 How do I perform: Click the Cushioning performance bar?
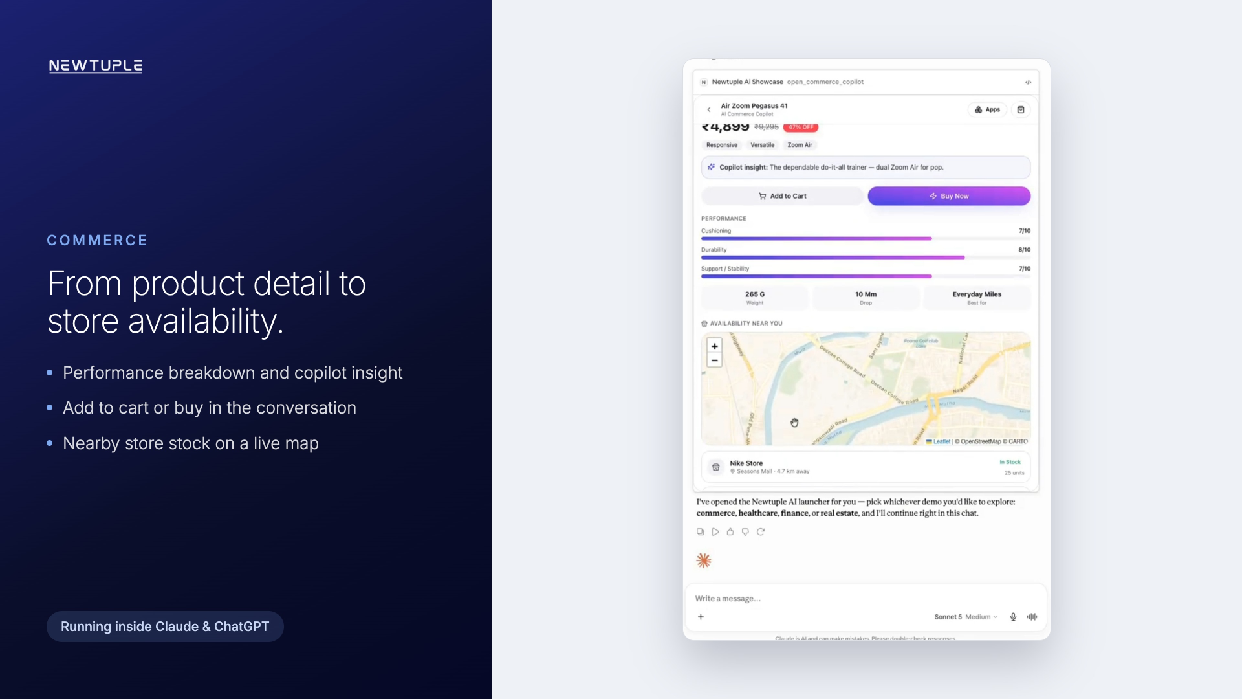866,239
